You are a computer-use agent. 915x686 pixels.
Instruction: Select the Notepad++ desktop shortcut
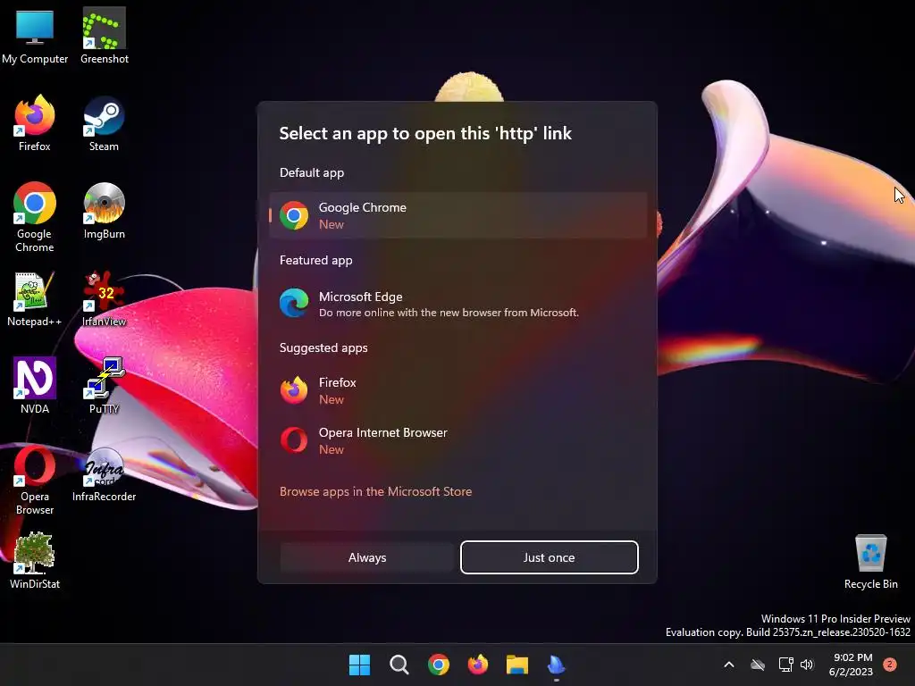click(35, 298)
